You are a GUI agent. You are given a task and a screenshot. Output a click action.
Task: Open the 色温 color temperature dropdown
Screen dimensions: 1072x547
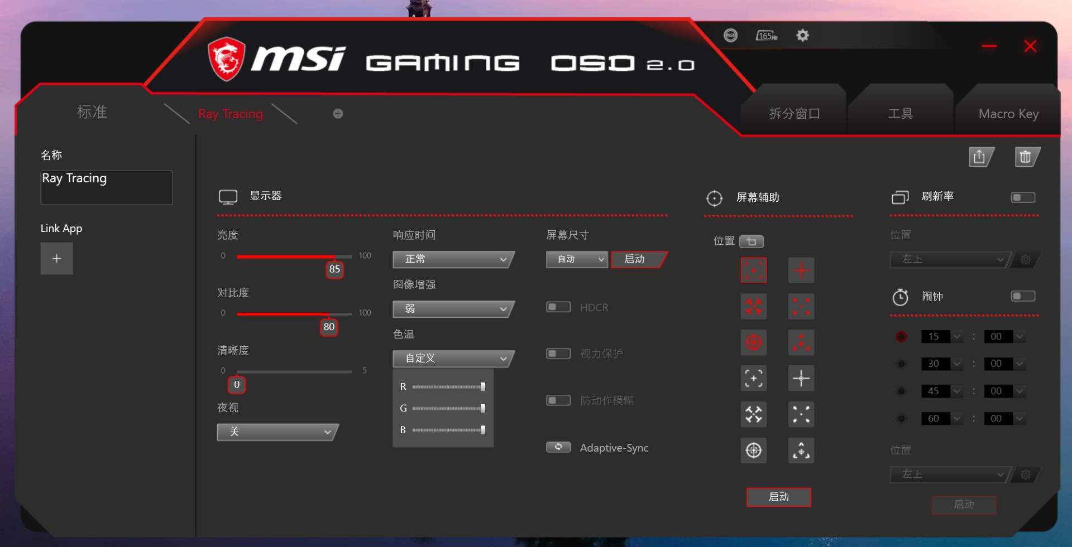[x=453, y=359]
